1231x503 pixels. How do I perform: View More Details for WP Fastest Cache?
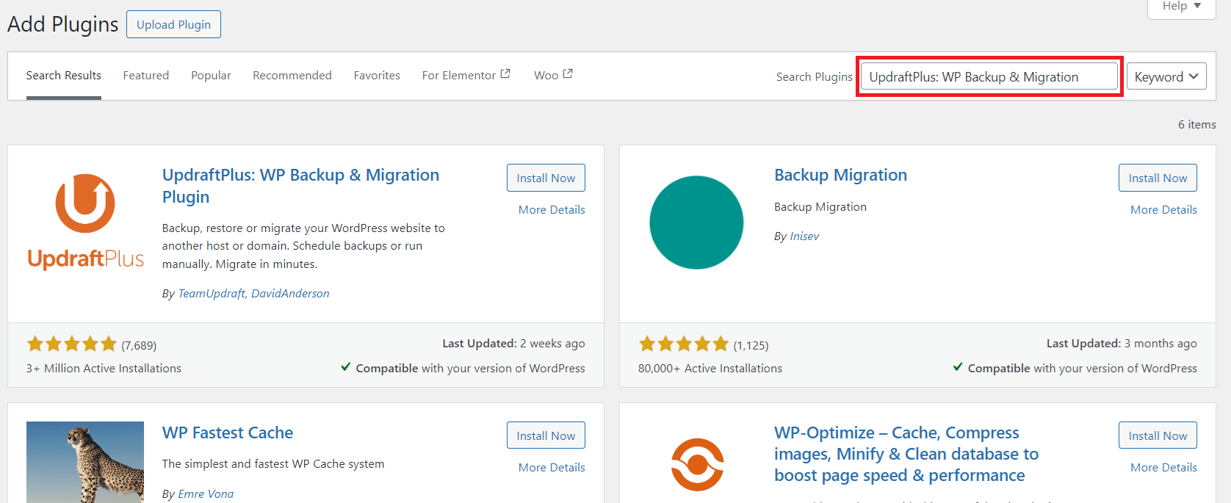[x=552, y=467]
